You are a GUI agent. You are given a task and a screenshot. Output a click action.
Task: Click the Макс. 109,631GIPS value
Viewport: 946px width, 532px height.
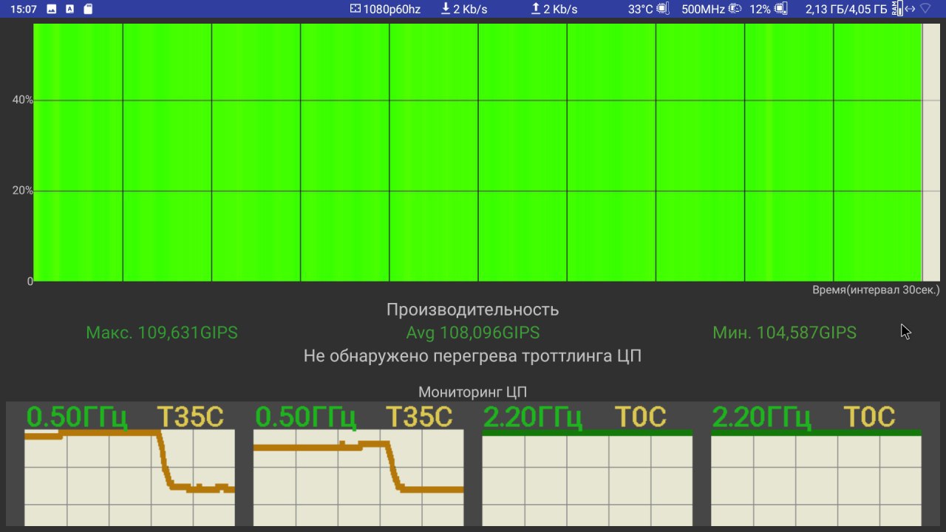coord(162,332)
